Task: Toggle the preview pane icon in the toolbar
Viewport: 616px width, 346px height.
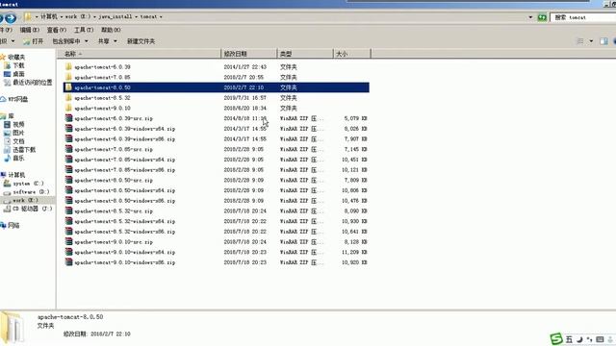Action: [x=603, y=41]
